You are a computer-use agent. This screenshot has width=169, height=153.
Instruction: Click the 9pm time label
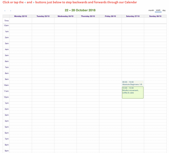point(7,151)
